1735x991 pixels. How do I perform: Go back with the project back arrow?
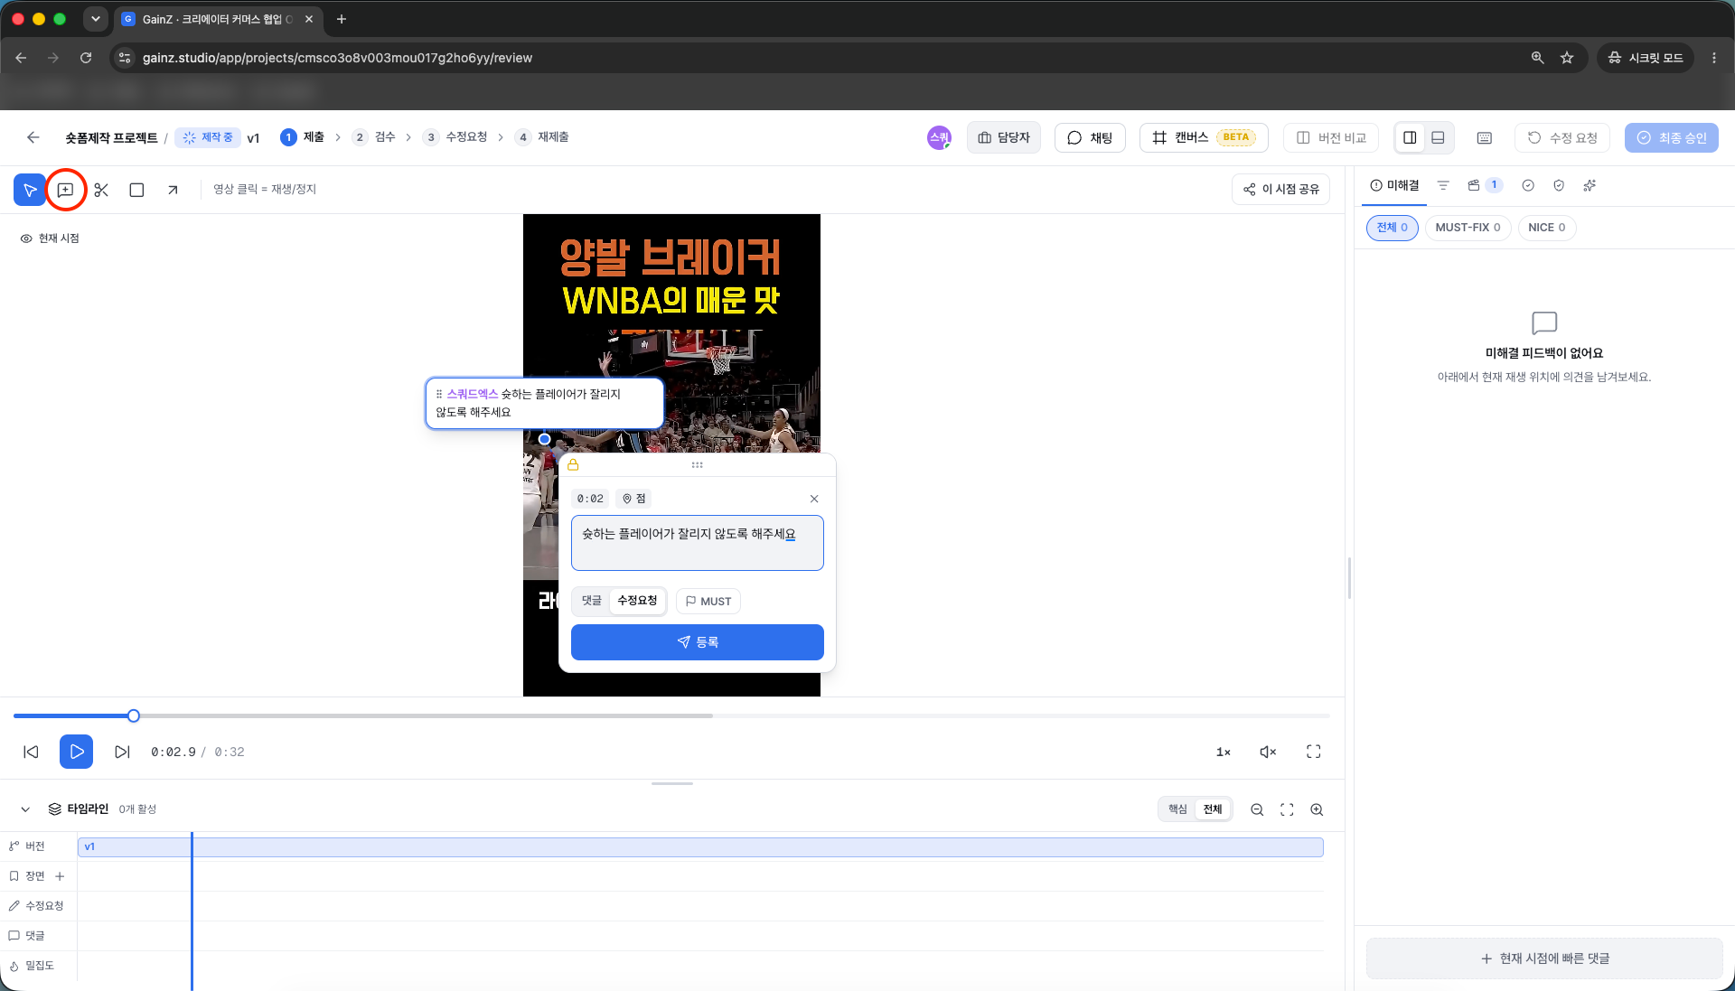[33, 137]
